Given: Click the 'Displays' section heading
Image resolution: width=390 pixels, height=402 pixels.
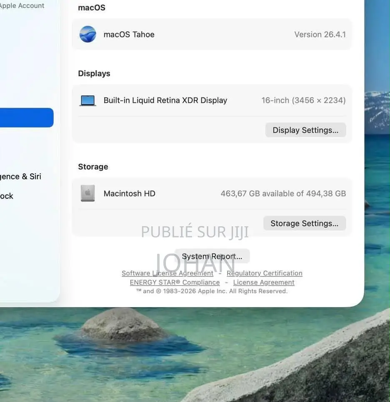Looking at the screenshot, I should [x=94, y=74].
